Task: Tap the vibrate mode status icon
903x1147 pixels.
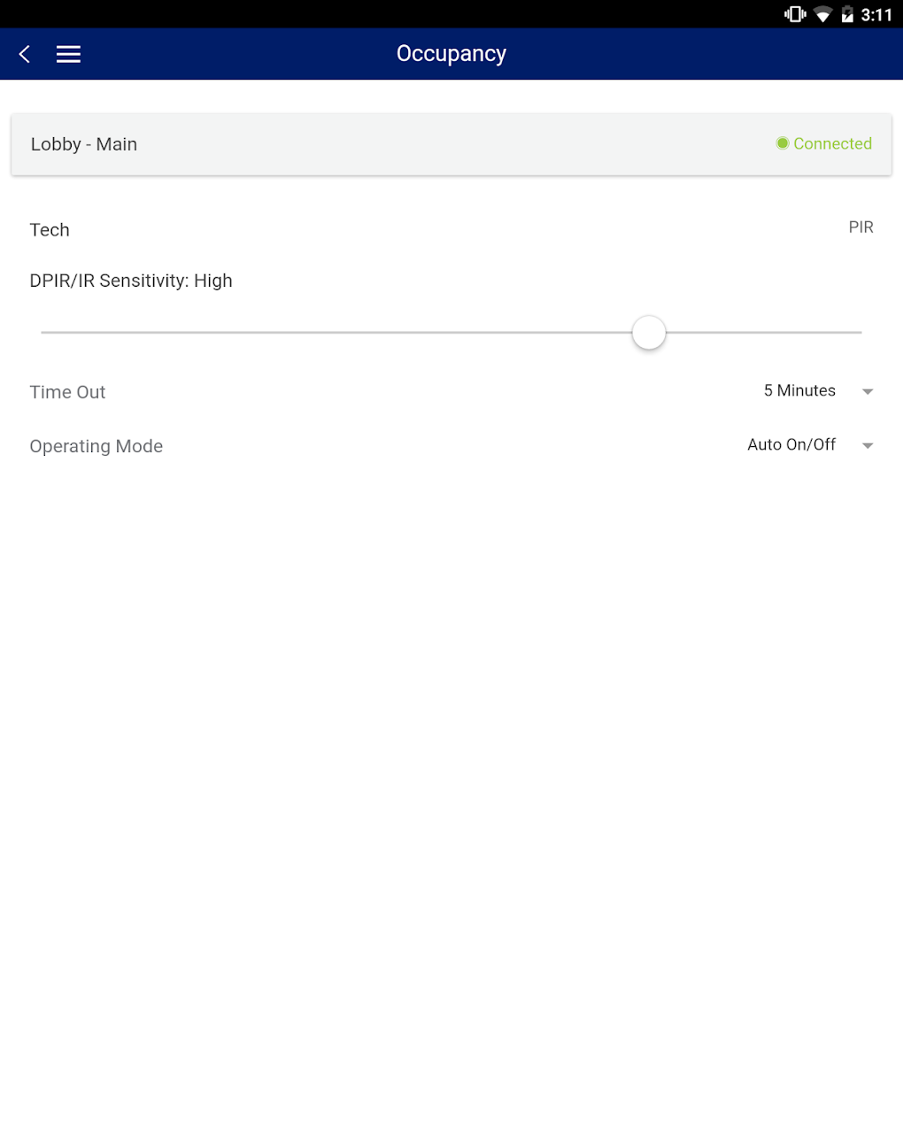Action: 794,14
